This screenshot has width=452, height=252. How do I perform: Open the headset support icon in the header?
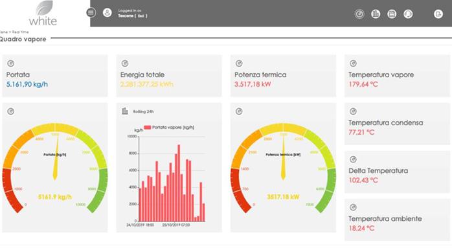[408, 14]
